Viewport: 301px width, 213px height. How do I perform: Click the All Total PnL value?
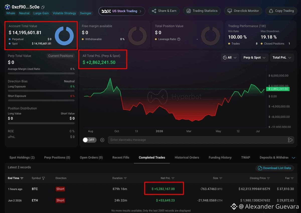(x=99, y=62)
